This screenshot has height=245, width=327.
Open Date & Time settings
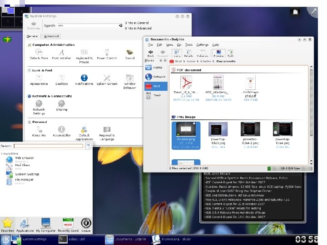(39, 54)
